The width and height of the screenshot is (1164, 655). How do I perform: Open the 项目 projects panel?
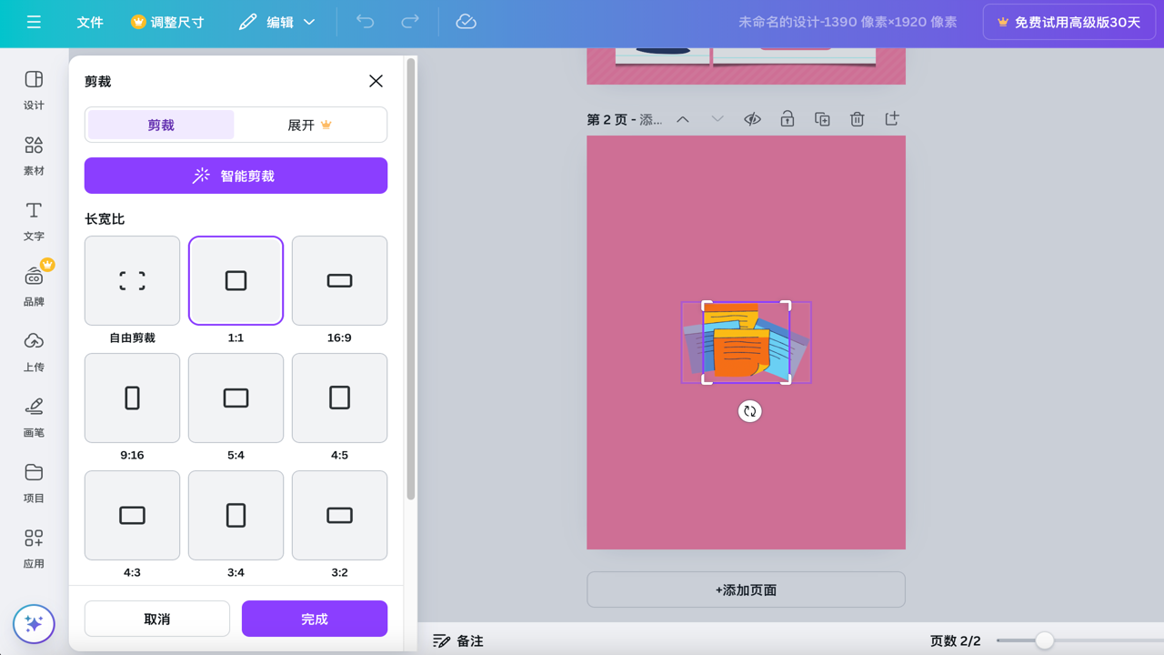tap(34, 483)
